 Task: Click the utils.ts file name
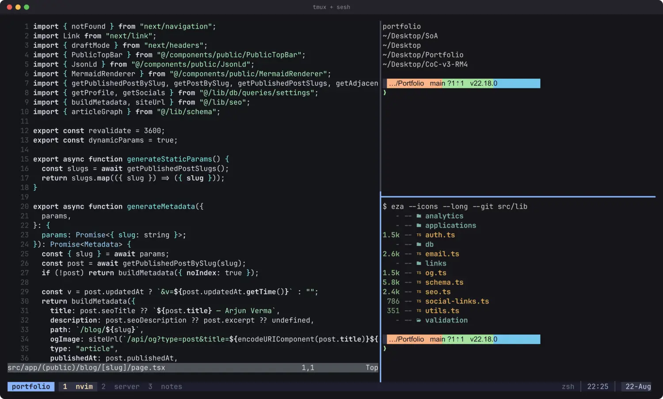(x=442, y=311)
